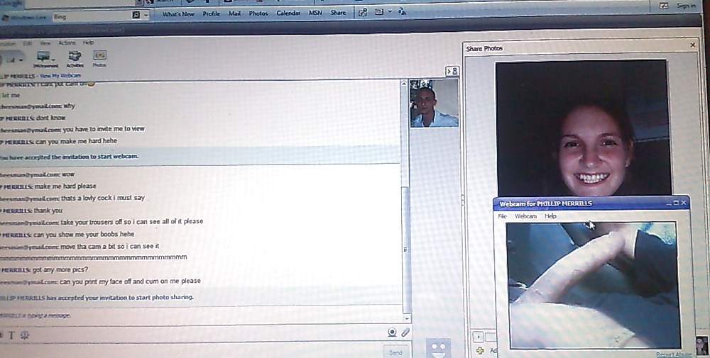Click the font formatting T icon
This screenshot has width=710, height=358.
pos(11,334)
